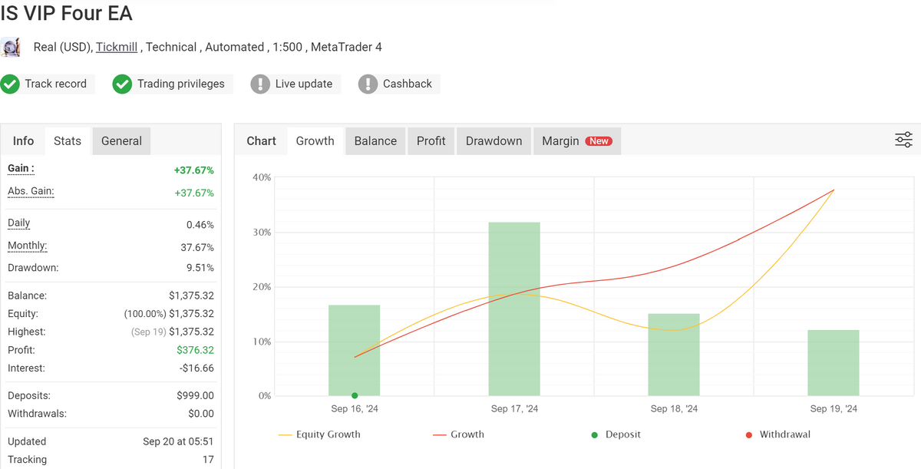Click the gray Cashback warning icon
This screenshot has height=469, width=921.
[x=368, y=84]
